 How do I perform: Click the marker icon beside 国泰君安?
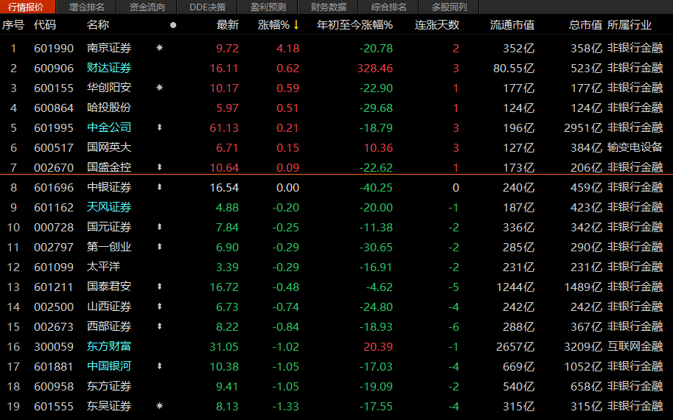point(160,287)
